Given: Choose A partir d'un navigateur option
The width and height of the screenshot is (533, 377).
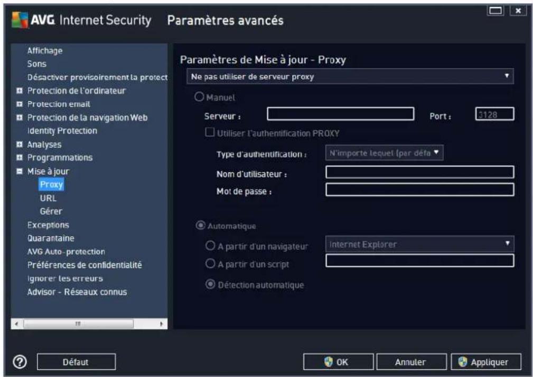Looking at the screenshot, I should click(x=210, y=245).
